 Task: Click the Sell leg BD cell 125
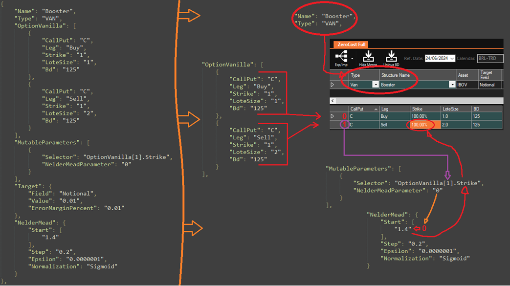[x=487, y=125]
